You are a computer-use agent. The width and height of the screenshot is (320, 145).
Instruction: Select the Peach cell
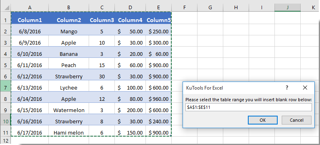click(x=69, y=63)
